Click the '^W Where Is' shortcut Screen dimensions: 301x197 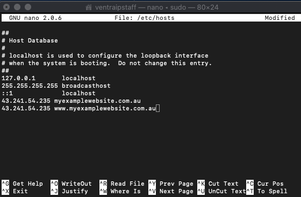coord(120,191)
